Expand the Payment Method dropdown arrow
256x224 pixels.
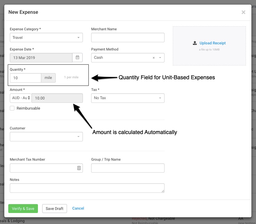click(160, 58)
